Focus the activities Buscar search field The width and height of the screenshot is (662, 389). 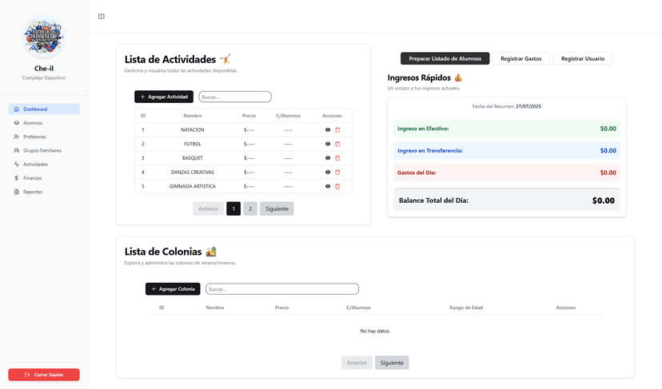pos(235,97)
